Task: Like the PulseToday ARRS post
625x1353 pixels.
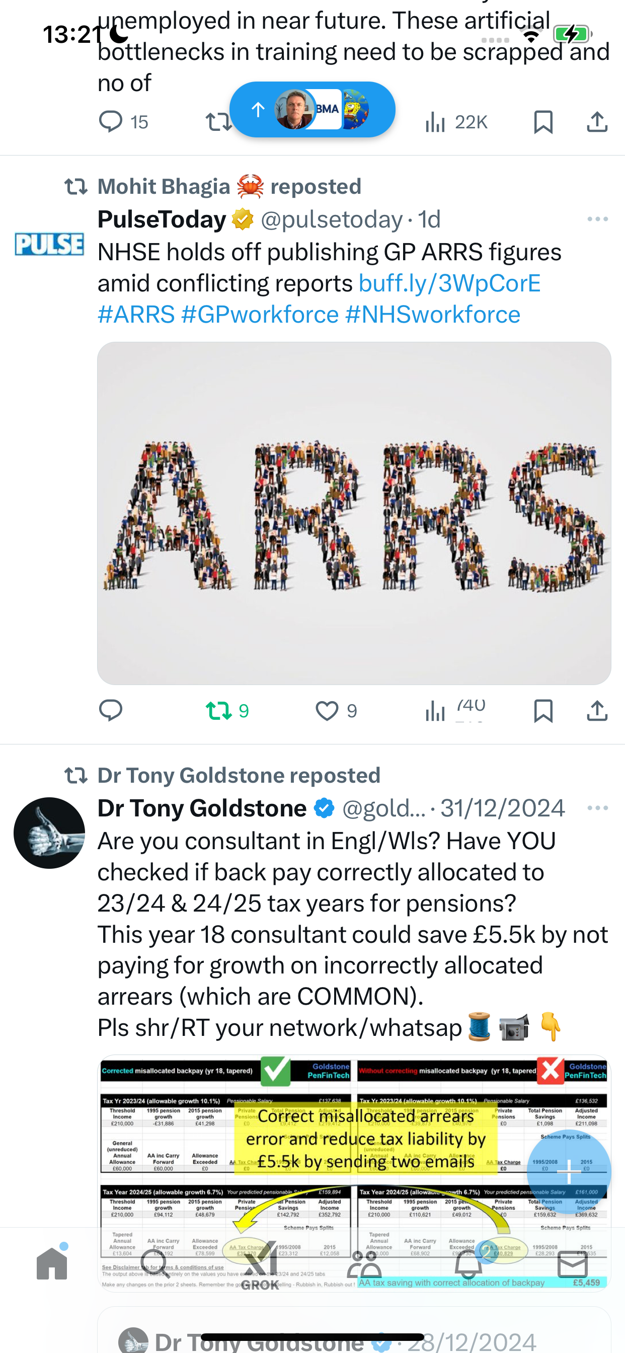Action: (327, 711)
